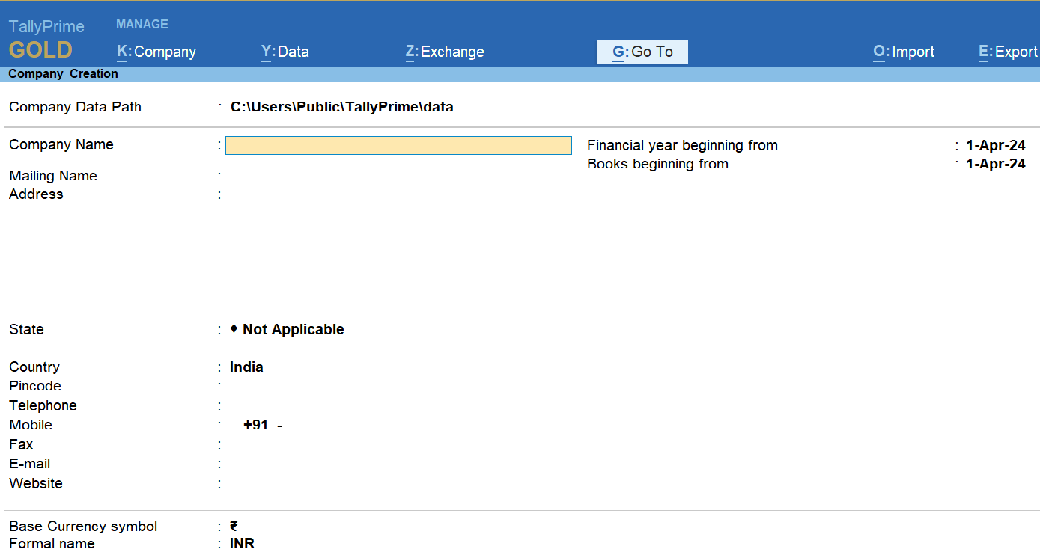The image size is (1040, 555).
Task: Open the K: Company menu
Action: [156, 52]
